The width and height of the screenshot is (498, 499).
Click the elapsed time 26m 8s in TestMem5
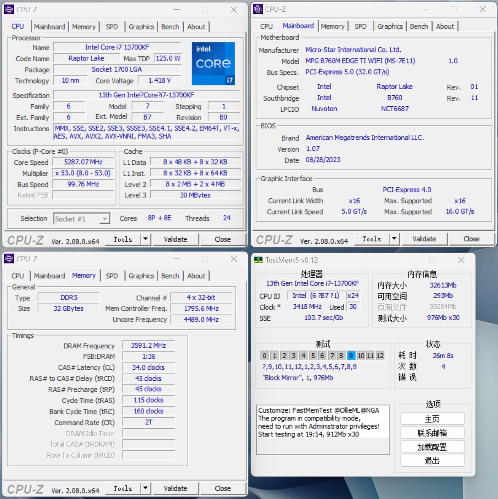(x=443, y=356)
